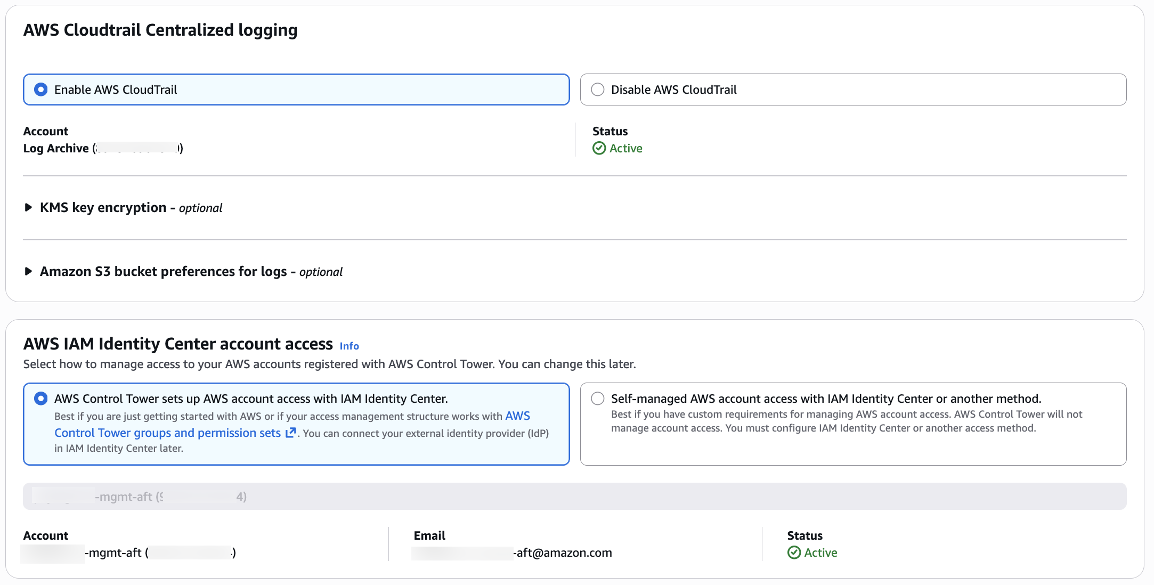The image size is (1154, 585).
Task: Click the AWS IAM Identity Center account access heading
Action: coord(178,344)
